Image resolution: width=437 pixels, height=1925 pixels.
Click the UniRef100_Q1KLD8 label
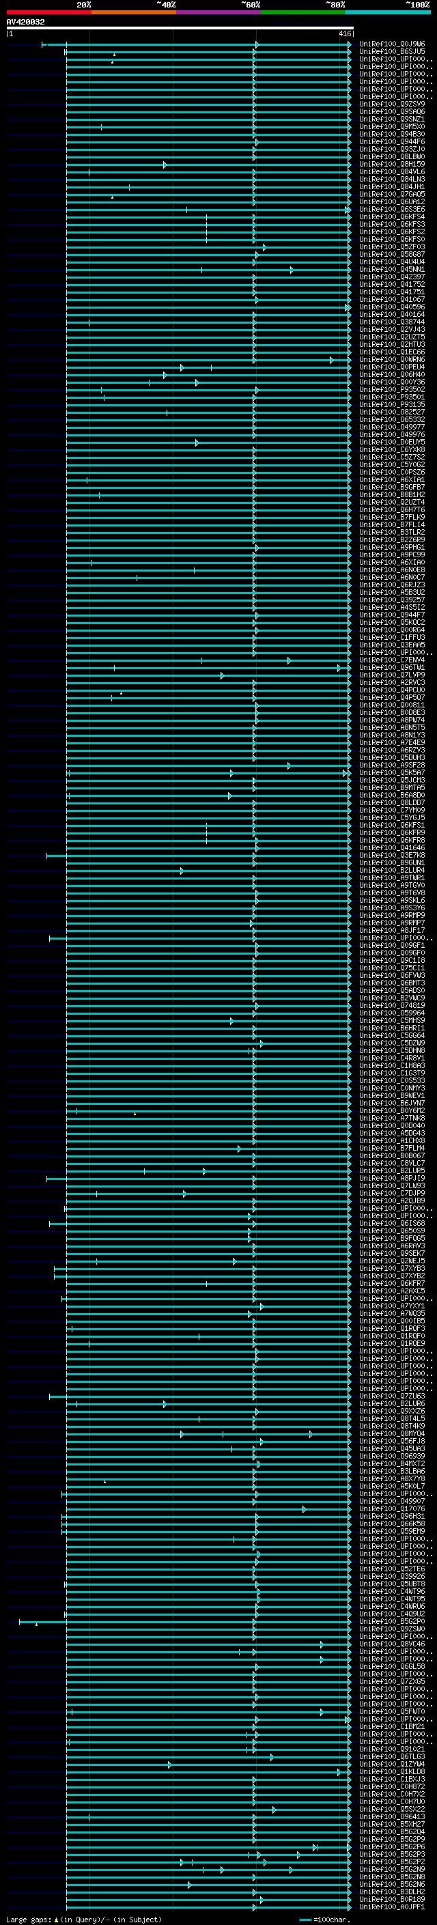(391, 1771)
